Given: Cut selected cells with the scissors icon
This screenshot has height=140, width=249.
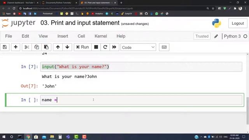Looking at the screenshot, I should pos(27,47).
